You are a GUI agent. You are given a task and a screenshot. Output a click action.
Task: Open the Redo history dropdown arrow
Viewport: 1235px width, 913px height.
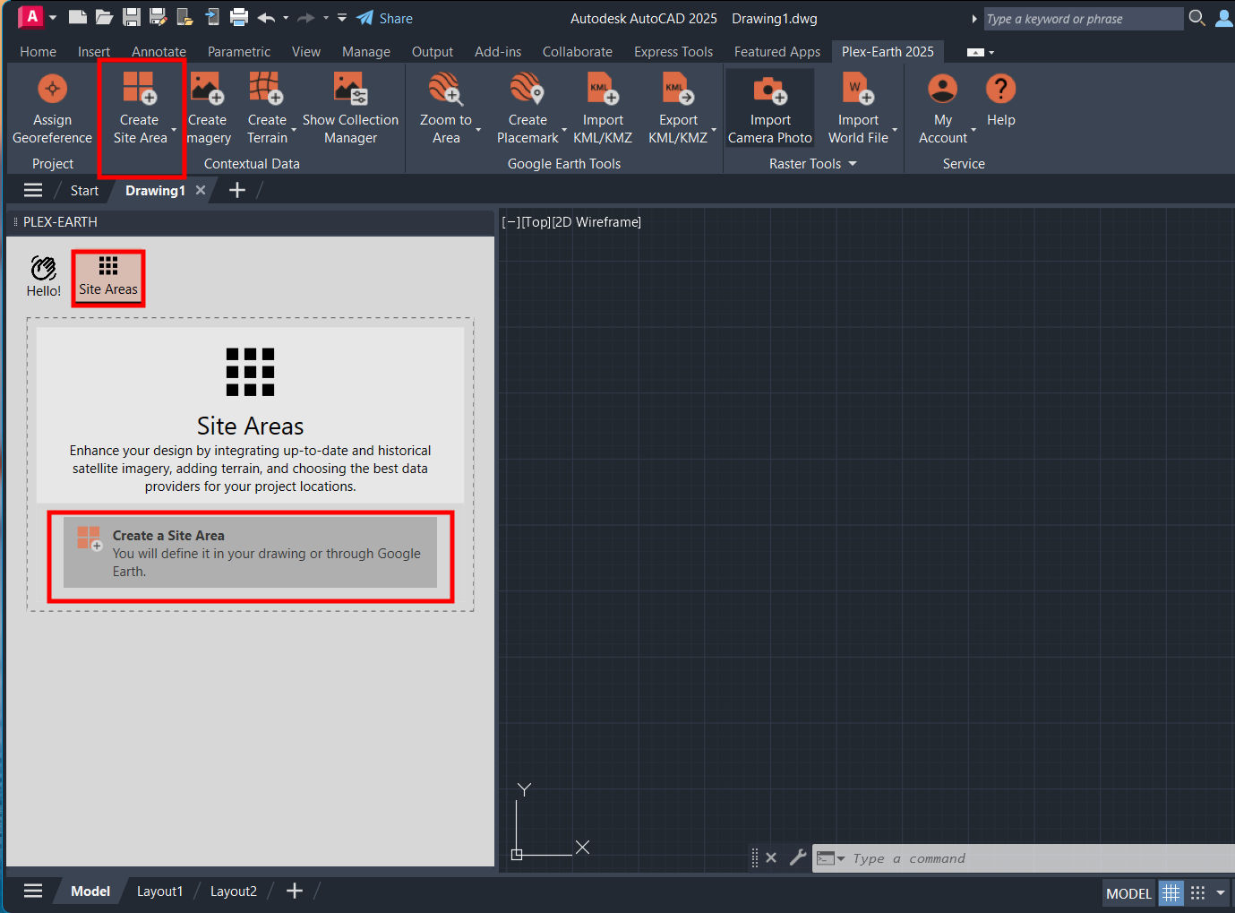(326, 18)
